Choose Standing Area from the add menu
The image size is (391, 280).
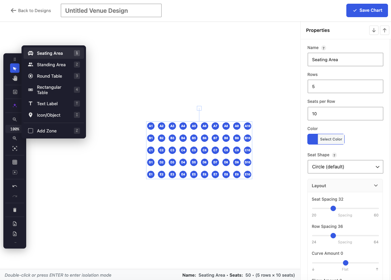54,65
